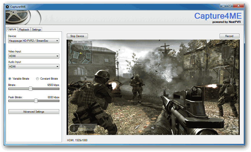Switch to the Capture tab
Viewport: 251px width, 152px height.
pyautogui.click(x=12, y=29)
